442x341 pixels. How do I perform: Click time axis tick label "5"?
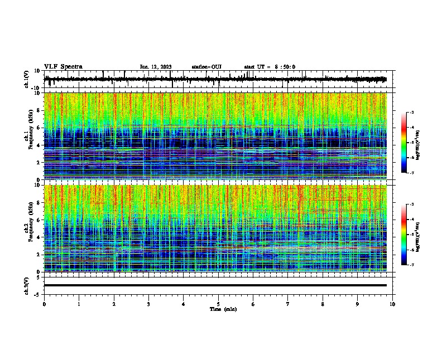218,304
